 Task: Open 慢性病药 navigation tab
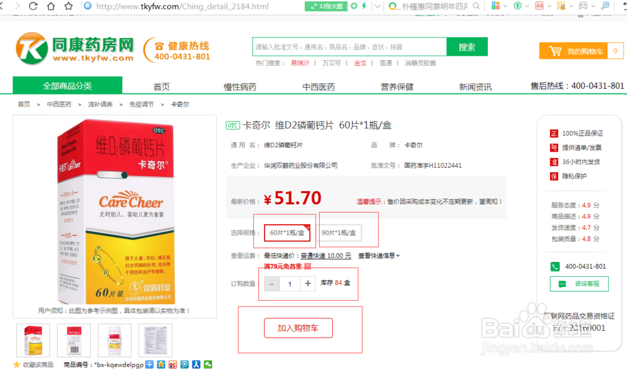(240, 86)
